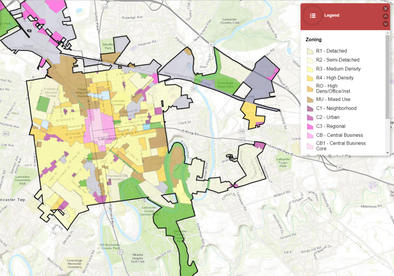Click the 'MU - Mixed Use' legend label
Viewport: 394px width, 276px height.
pyautogui.click(x=333, y=99)
